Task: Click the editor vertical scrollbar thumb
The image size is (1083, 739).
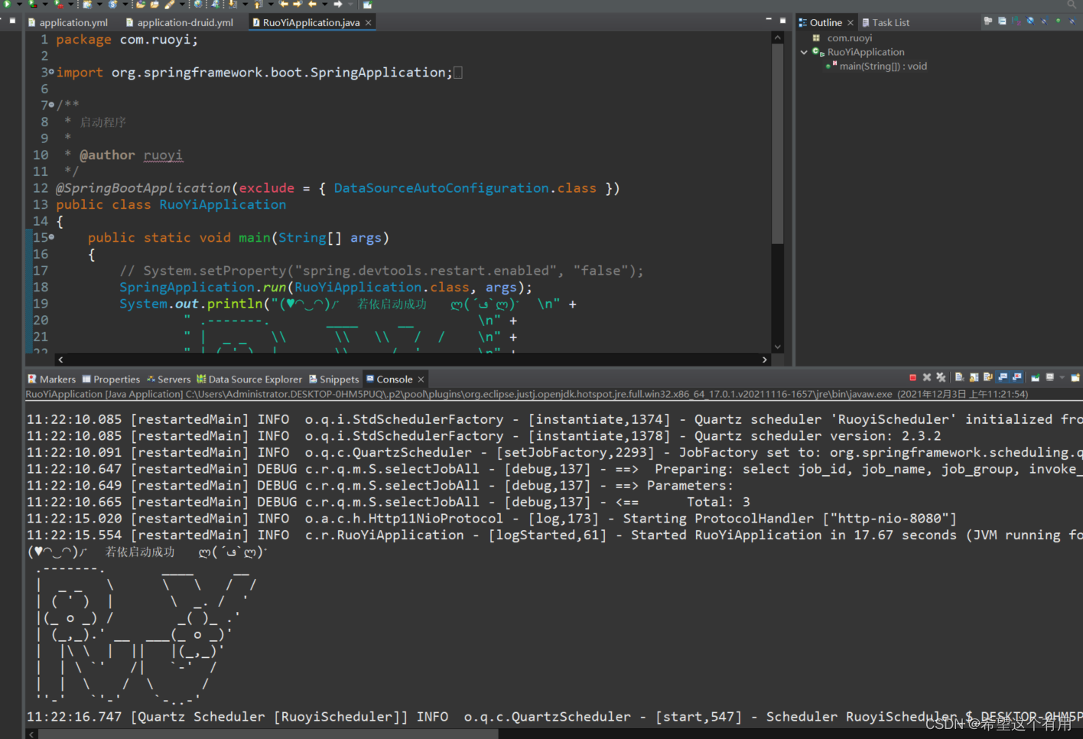Action: (777, 145)
